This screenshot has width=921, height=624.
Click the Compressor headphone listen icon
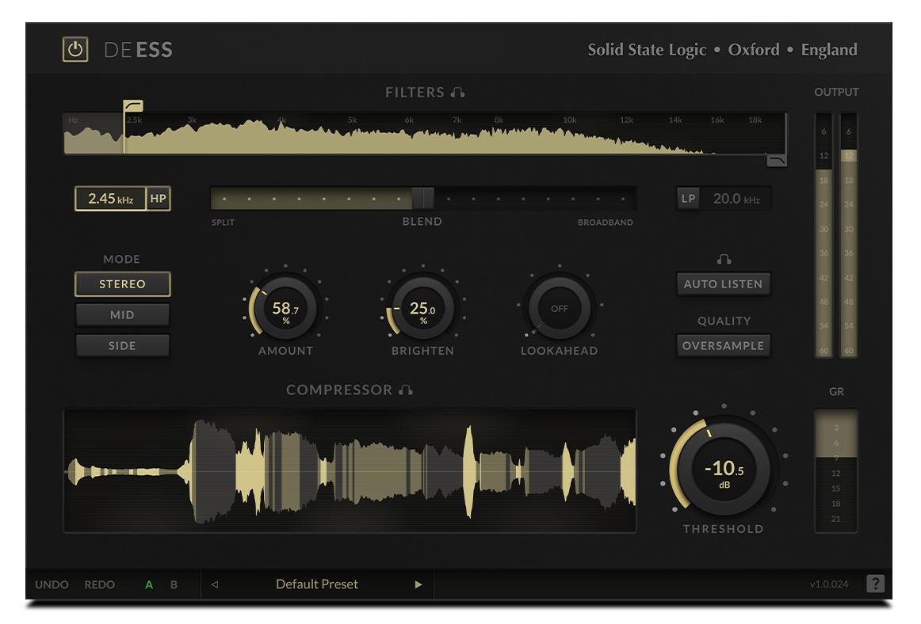(405, 390)
